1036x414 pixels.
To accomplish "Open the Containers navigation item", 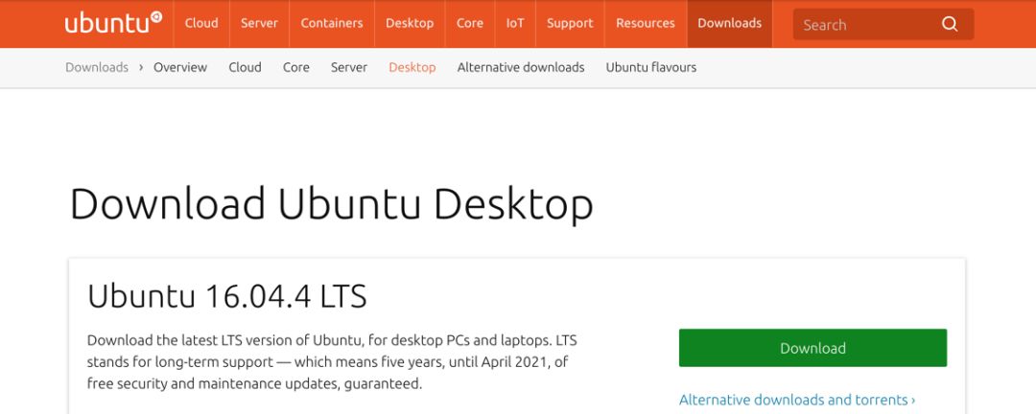I will pos(332,23).
